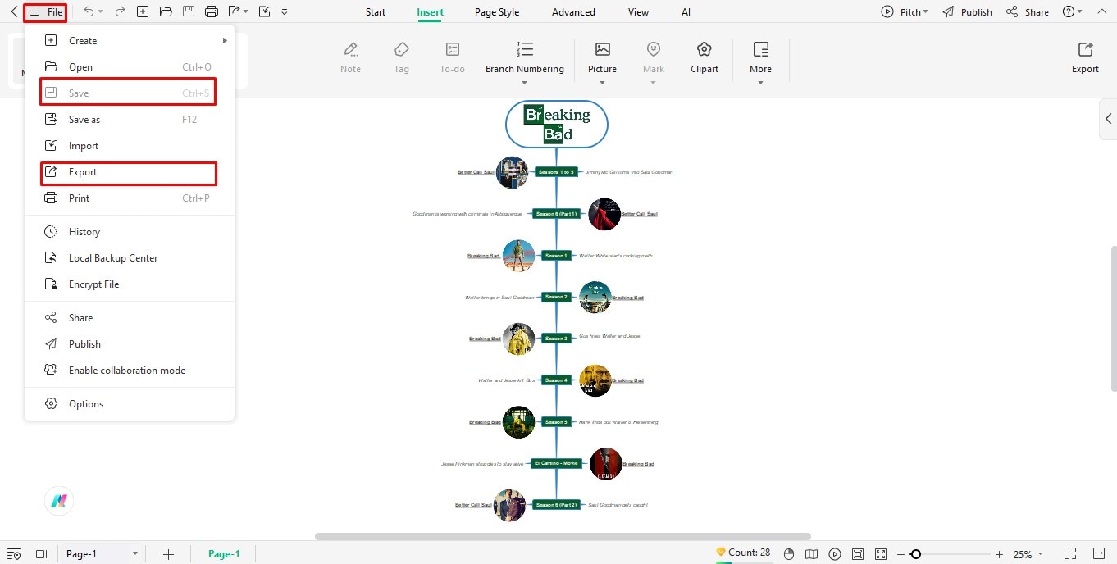Go to the Advanced tab
Viewport: 1117px width, 564px height.
point(573,12)
